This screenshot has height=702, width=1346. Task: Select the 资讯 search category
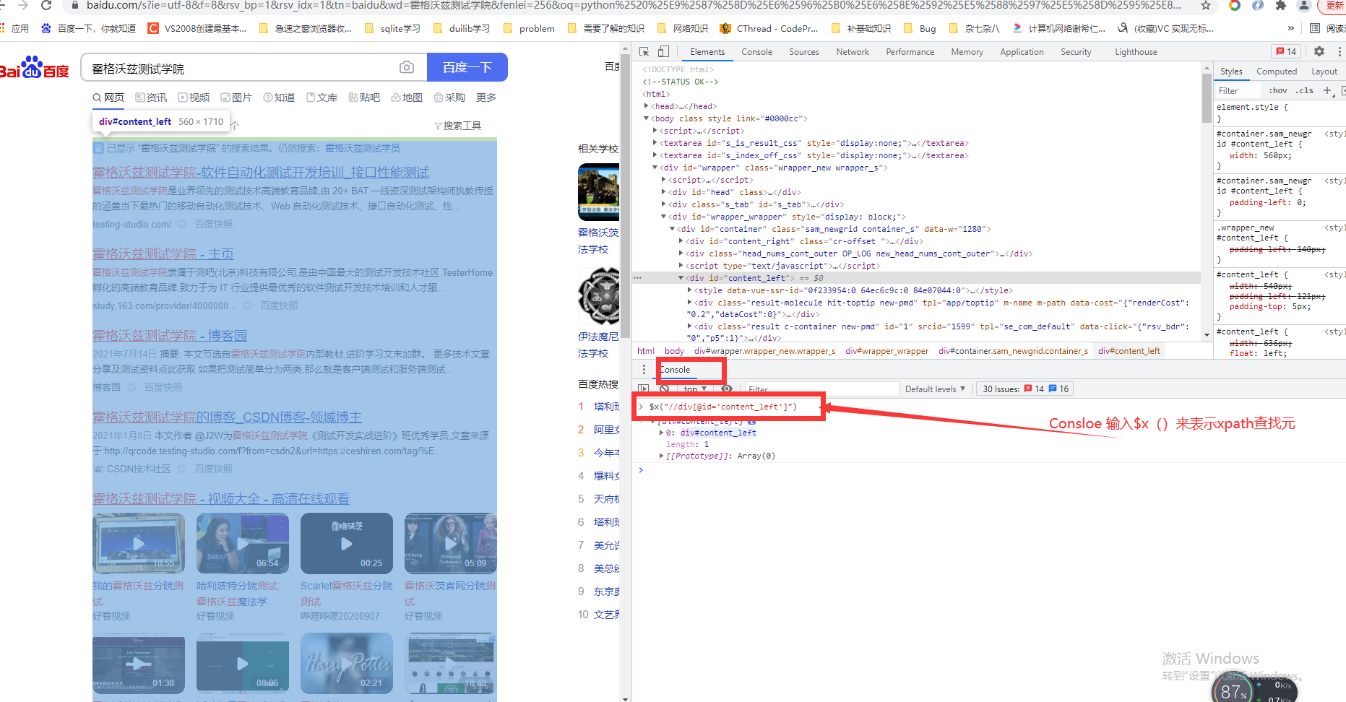point(151,97)
